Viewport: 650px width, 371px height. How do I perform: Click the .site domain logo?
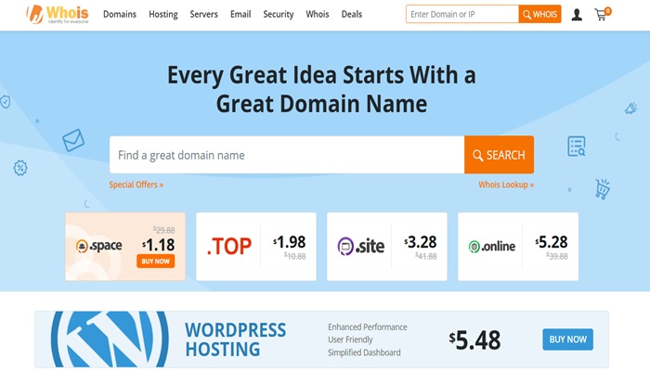point(360,247)
